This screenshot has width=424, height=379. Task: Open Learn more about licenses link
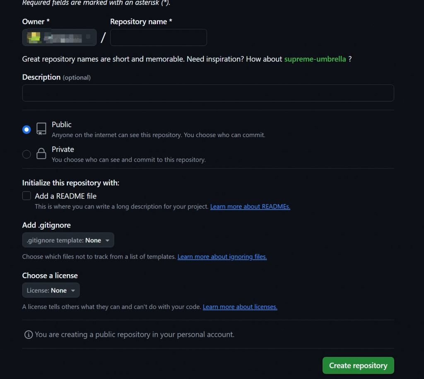point(240,307)
